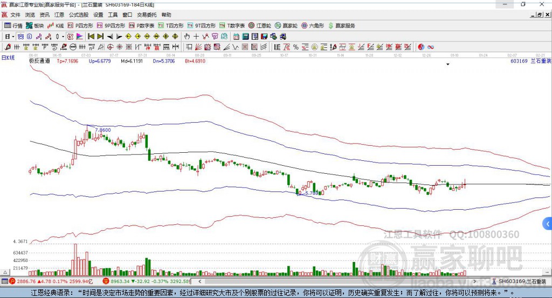Open the 公式选股 menu

pyautogui.click(x=78, y=15)
